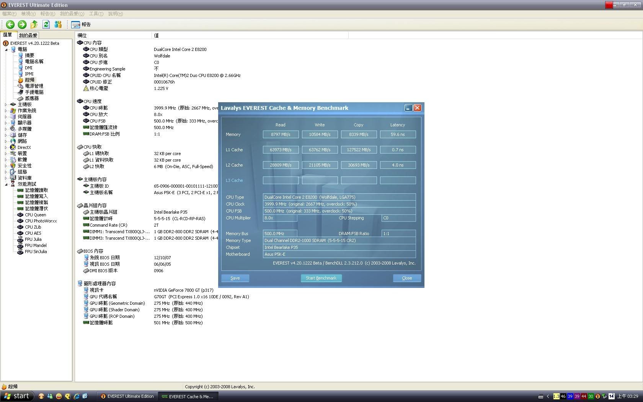The width and height of the screenshot is (643, 402).
Task: Click the Save button in benchmark dialog
Action: 235,278
